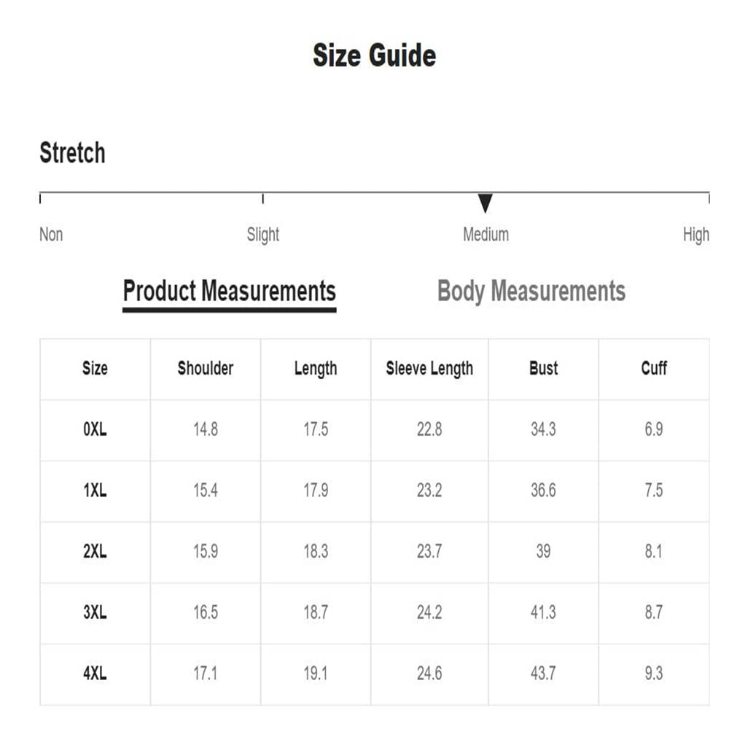Click the Non stretch label
729x729 pixels.
click(51, 235)
